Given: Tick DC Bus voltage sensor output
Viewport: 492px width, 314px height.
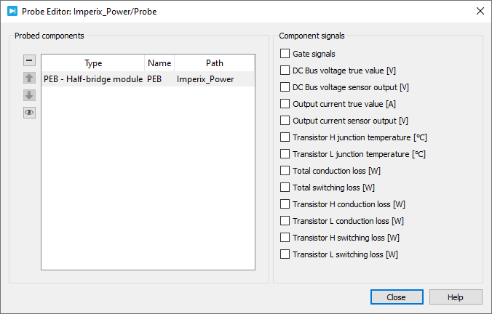Looking at the screenshot, I should [285, 86].
